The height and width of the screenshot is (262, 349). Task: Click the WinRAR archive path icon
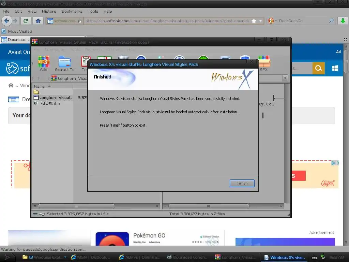pos(54,78)
